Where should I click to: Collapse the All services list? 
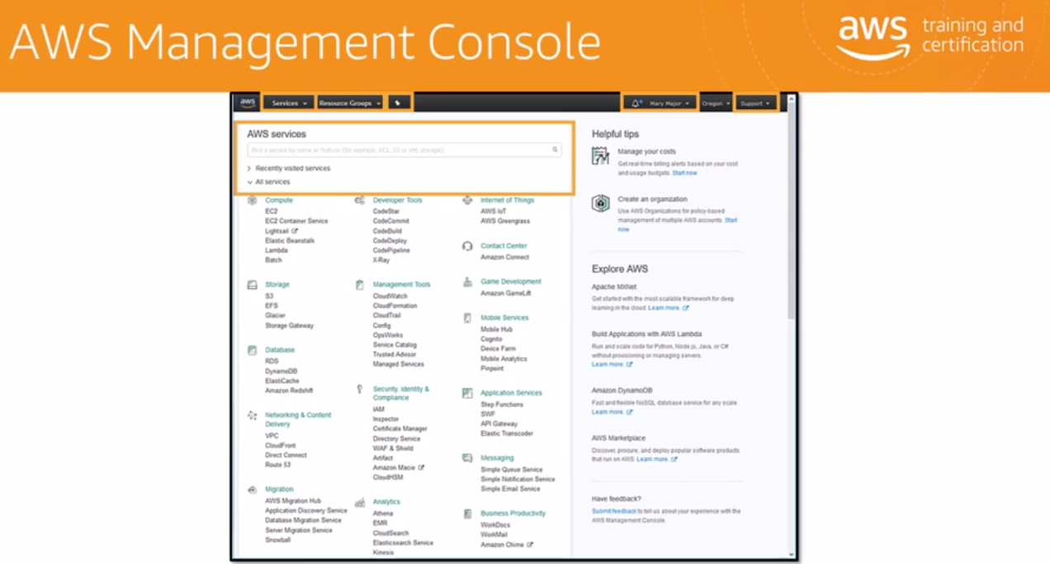(269, 182)
